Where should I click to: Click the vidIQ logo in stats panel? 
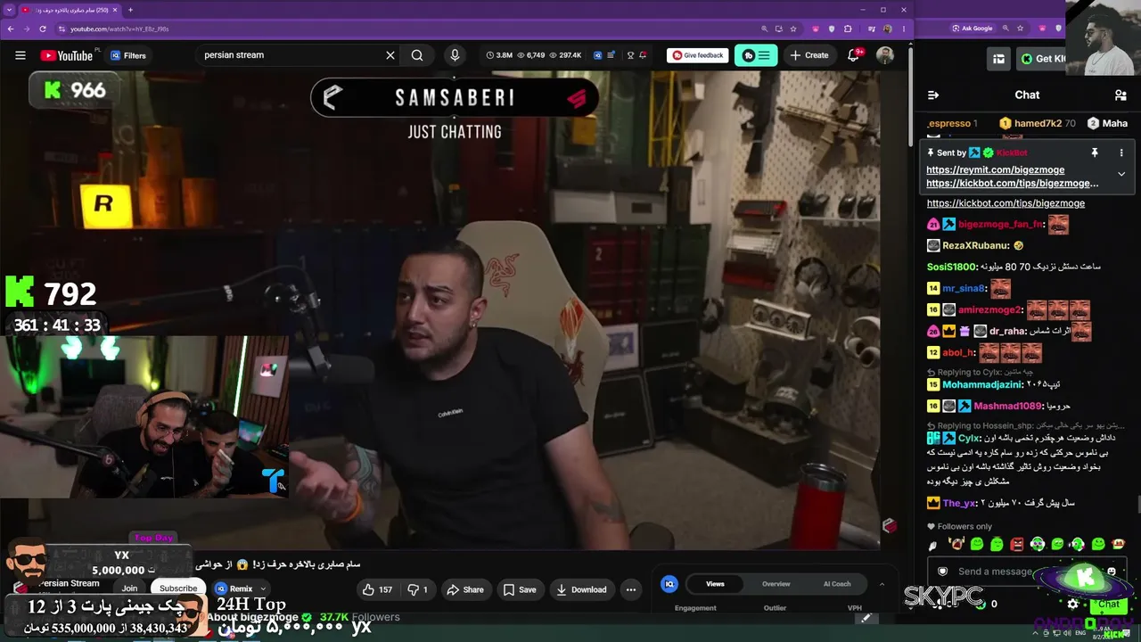click(669, 584)
